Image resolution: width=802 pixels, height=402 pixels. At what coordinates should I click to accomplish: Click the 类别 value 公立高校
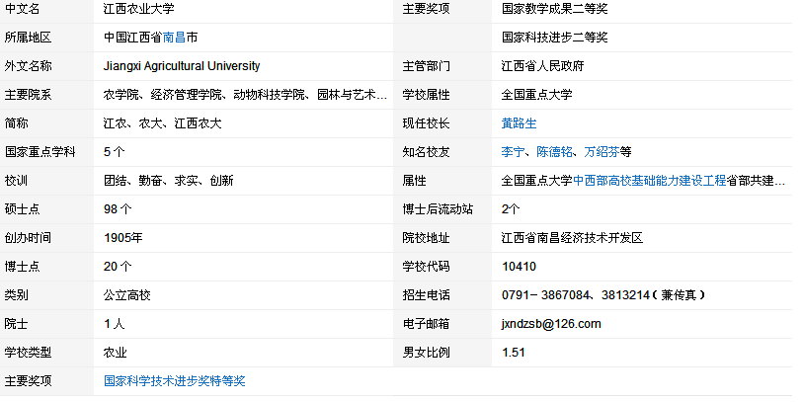click(x=126, y=295)
